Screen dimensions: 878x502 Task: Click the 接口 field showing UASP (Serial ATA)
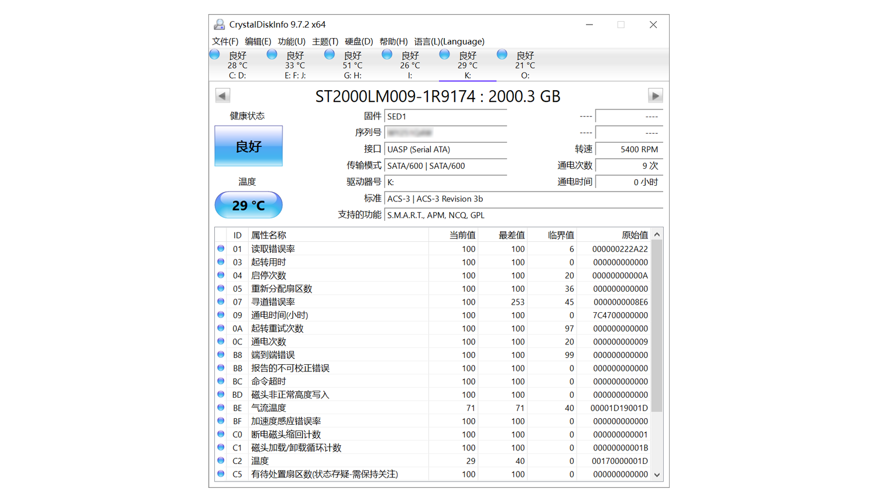(x=445, y=149)
